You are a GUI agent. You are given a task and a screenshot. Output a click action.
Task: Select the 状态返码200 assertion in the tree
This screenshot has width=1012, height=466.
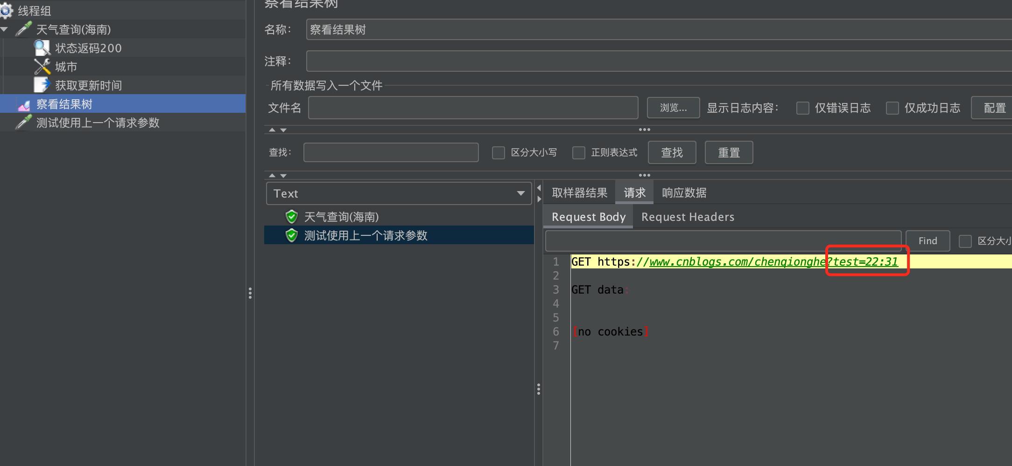(88, 48)
